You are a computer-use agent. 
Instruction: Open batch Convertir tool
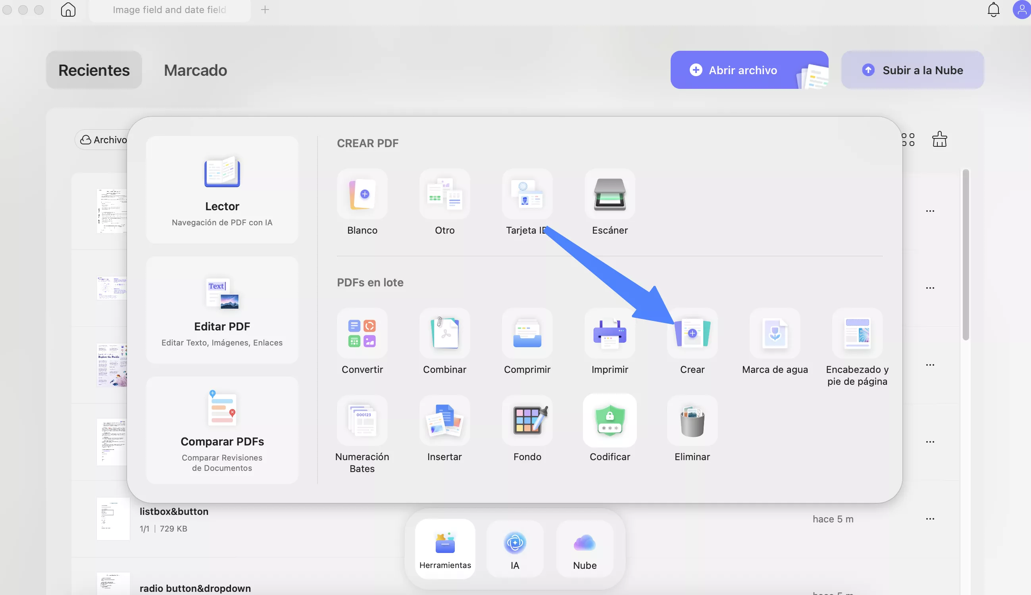coord(362,334)
